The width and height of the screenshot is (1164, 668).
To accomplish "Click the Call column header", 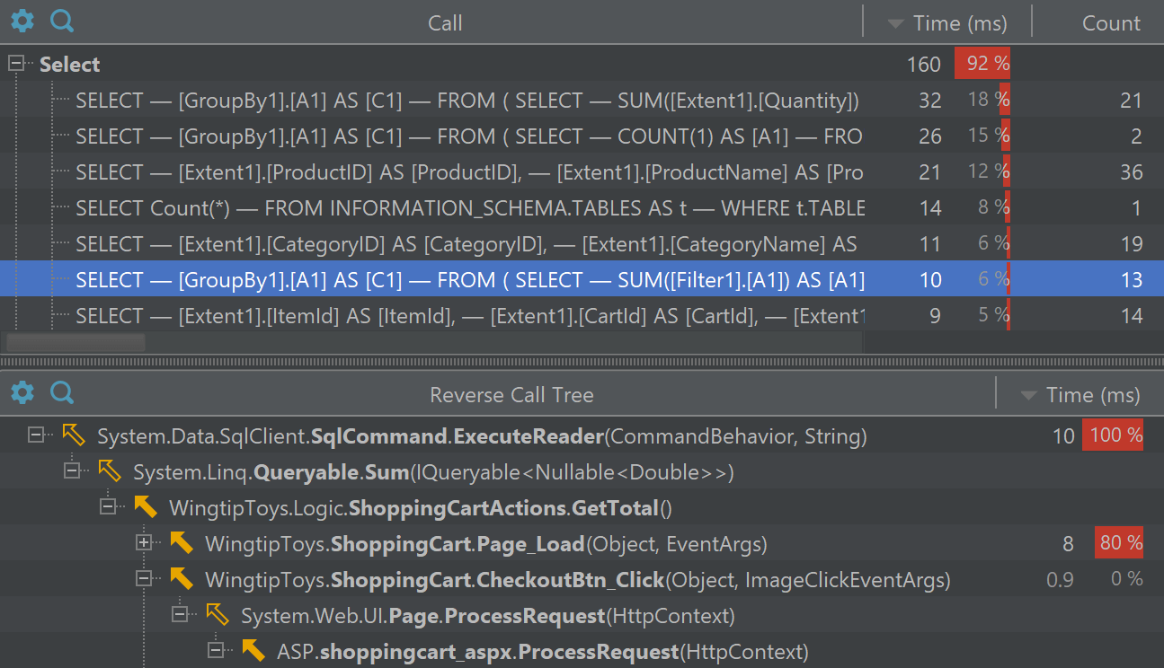I will [x=445, y=23].
